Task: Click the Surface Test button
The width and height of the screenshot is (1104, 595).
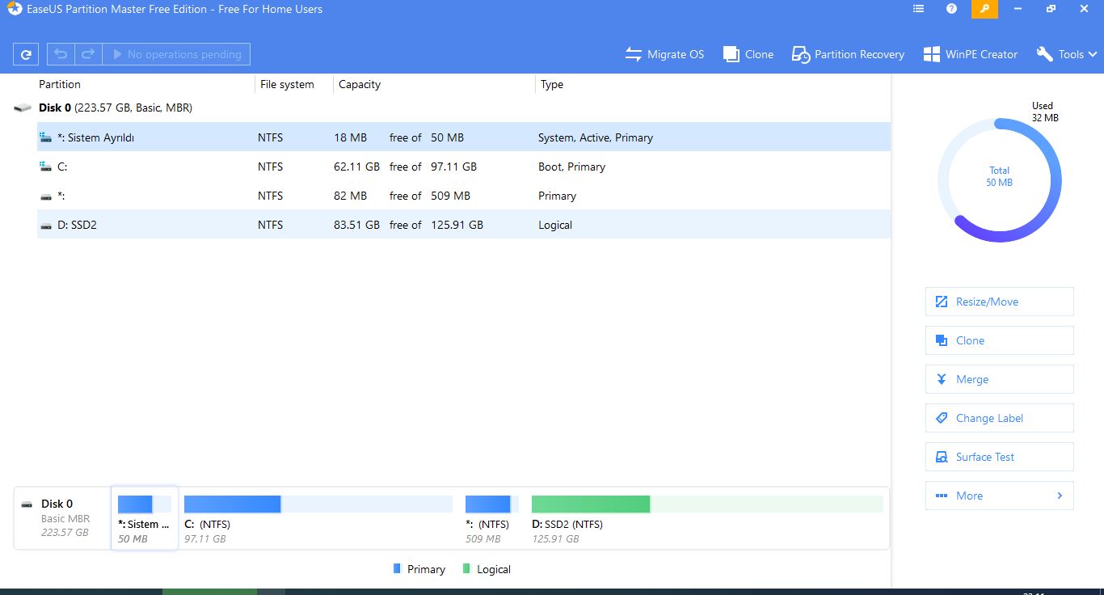Action: [x=999, y=457]
